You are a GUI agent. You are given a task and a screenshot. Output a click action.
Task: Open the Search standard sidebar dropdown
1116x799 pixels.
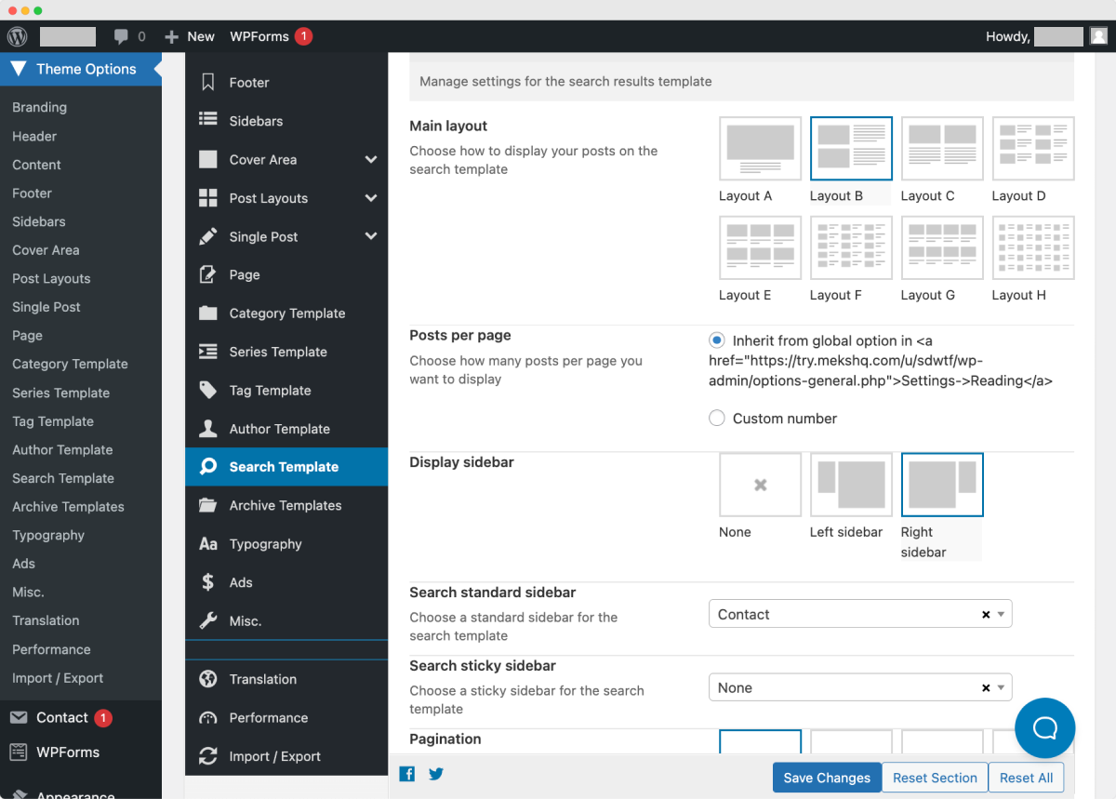click(x=860, y=614)
